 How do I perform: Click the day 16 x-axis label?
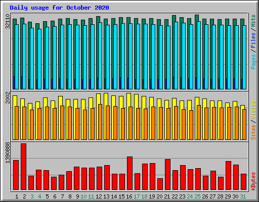pos(129,196)
